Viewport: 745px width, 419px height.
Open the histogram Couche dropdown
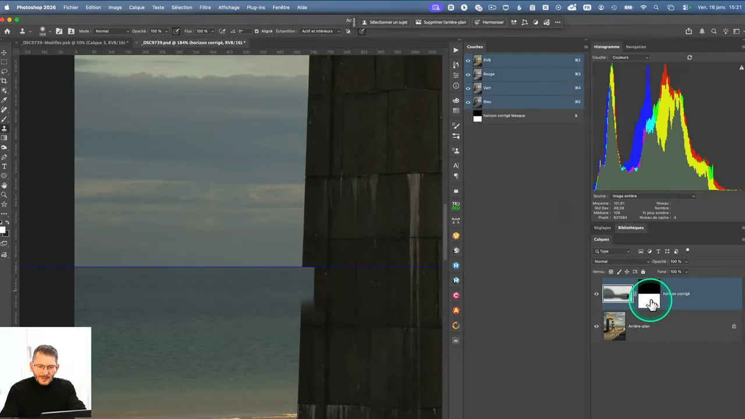pyautogui.click(x=630, y=58)
